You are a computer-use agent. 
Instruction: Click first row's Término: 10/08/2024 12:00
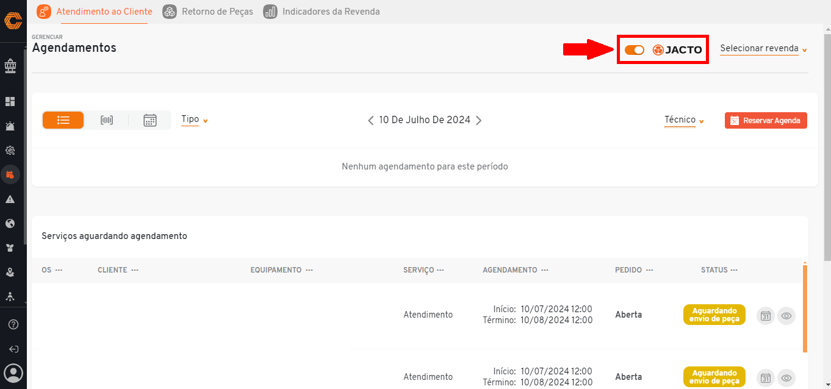(x=538, y=320)
